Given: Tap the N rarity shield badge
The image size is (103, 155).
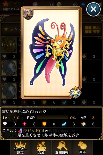Looking at the screenshot, I should (x=28, y=14).
